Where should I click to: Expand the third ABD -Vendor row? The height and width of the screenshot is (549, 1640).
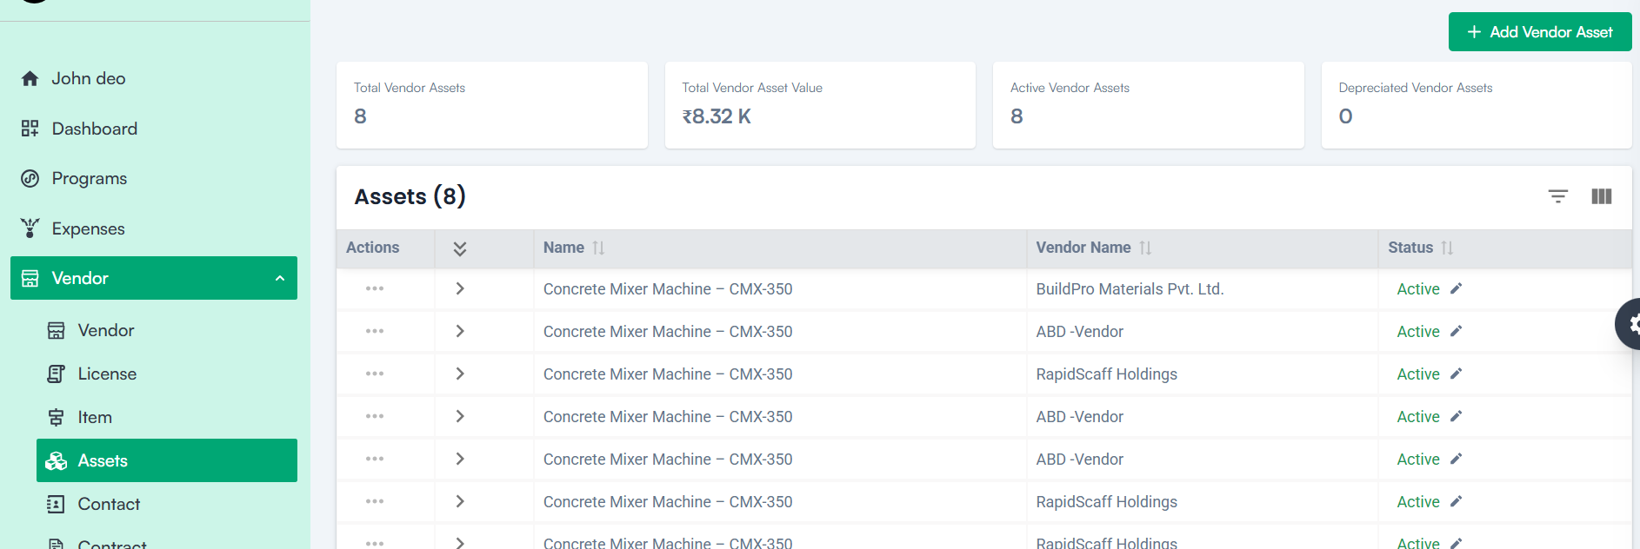click(460, 459)
